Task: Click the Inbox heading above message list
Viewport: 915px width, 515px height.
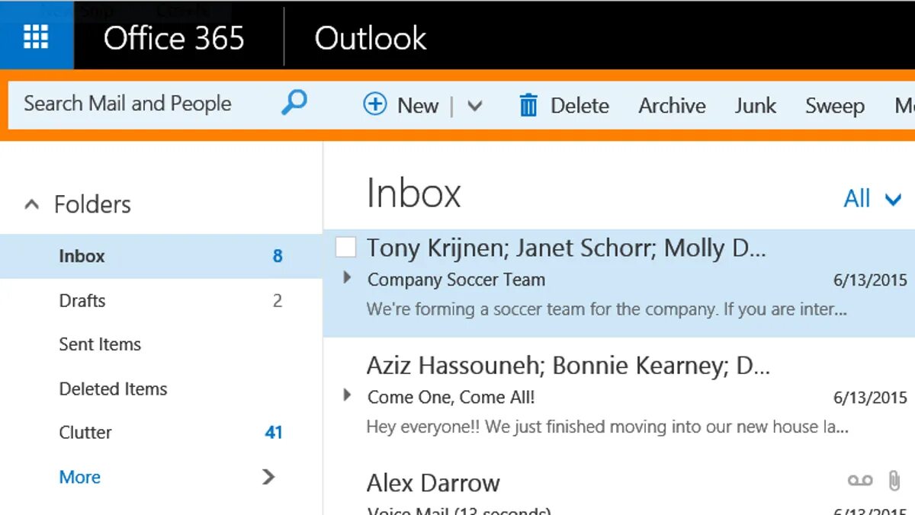Action: pyautogui.click(x=414, y=193)
